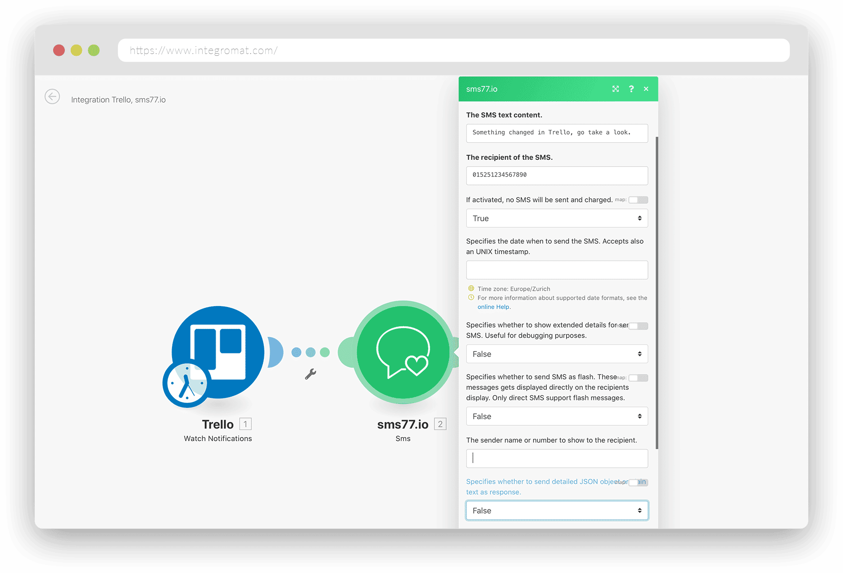Click the clock info icon about date formats

click(471, 298)
